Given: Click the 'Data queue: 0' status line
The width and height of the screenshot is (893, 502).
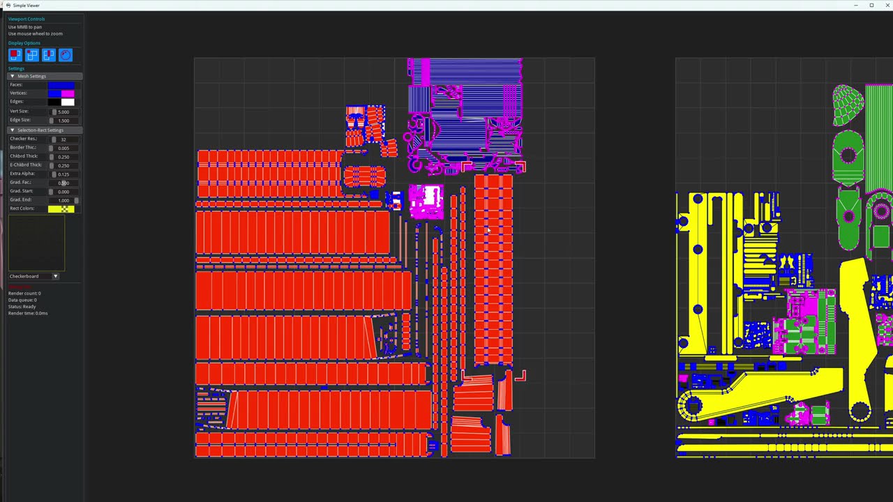Looking at the screenshot, I should (x=22, y=301).
